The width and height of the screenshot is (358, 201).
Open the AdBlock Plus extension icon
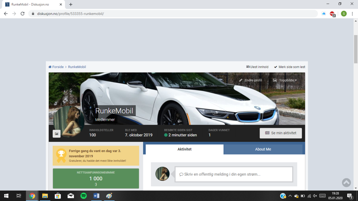332,14
